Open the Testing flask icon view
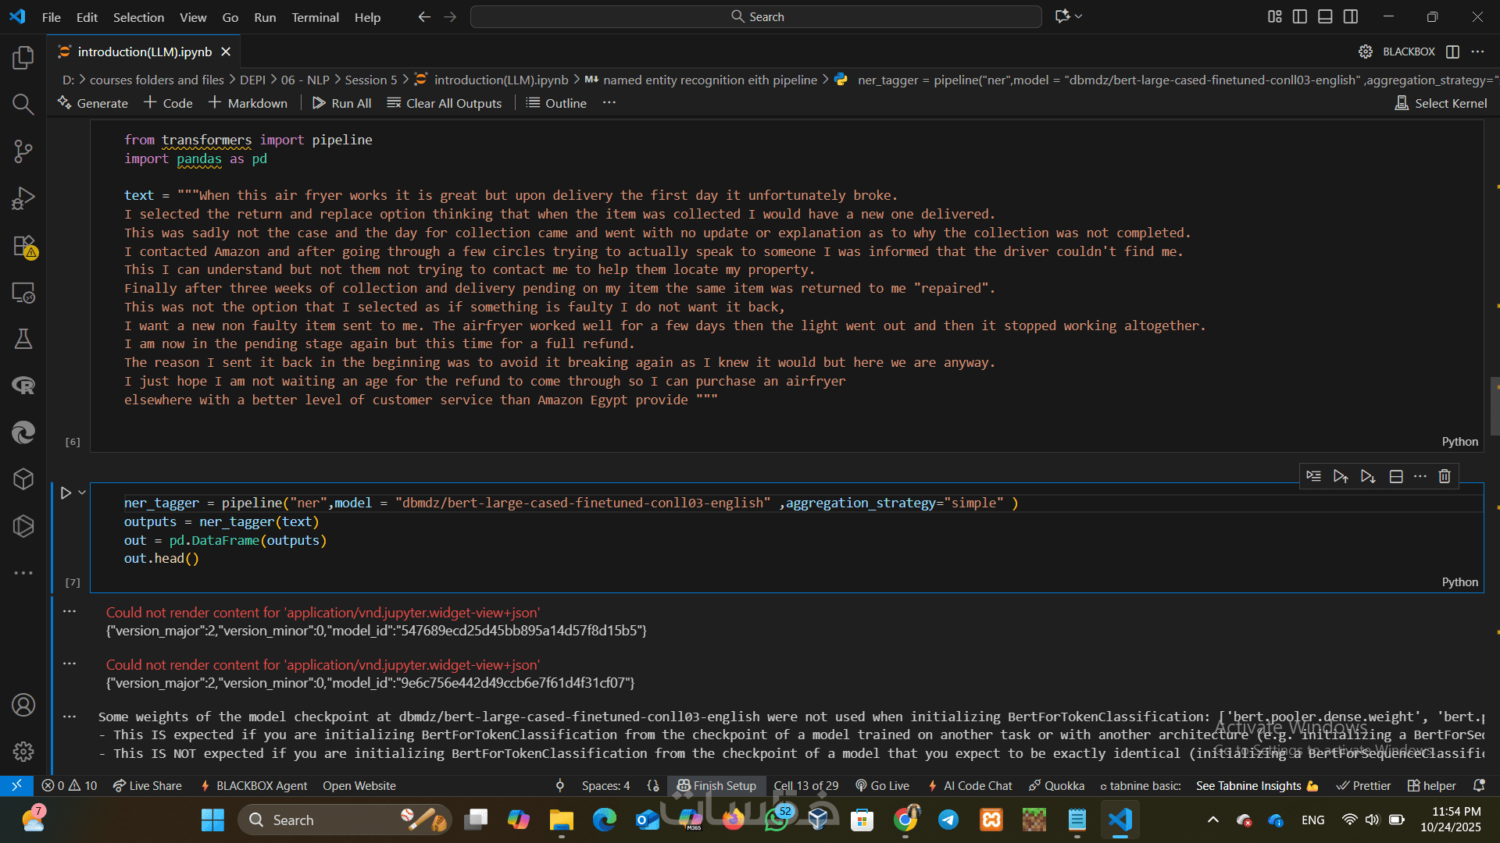This screenshot has height=843, width=1500. 23,339
